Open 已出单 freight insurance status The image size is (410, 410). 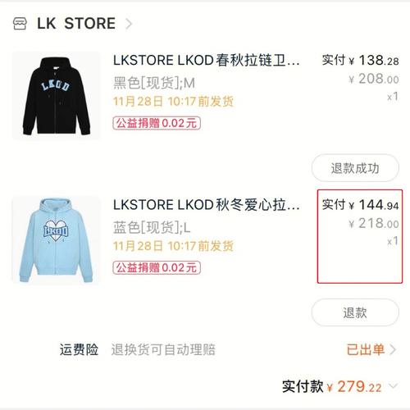[366, 349]
